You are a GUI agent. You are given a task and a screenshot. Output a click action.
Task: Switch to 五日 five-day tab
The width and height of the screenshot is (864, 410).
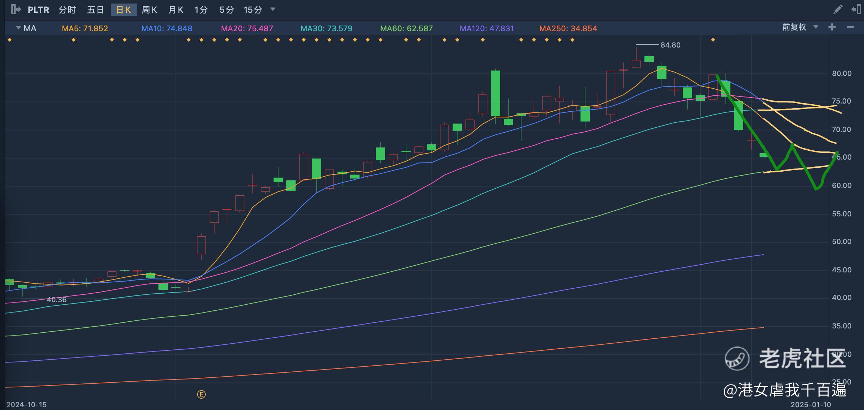click(x=96, y=10)
